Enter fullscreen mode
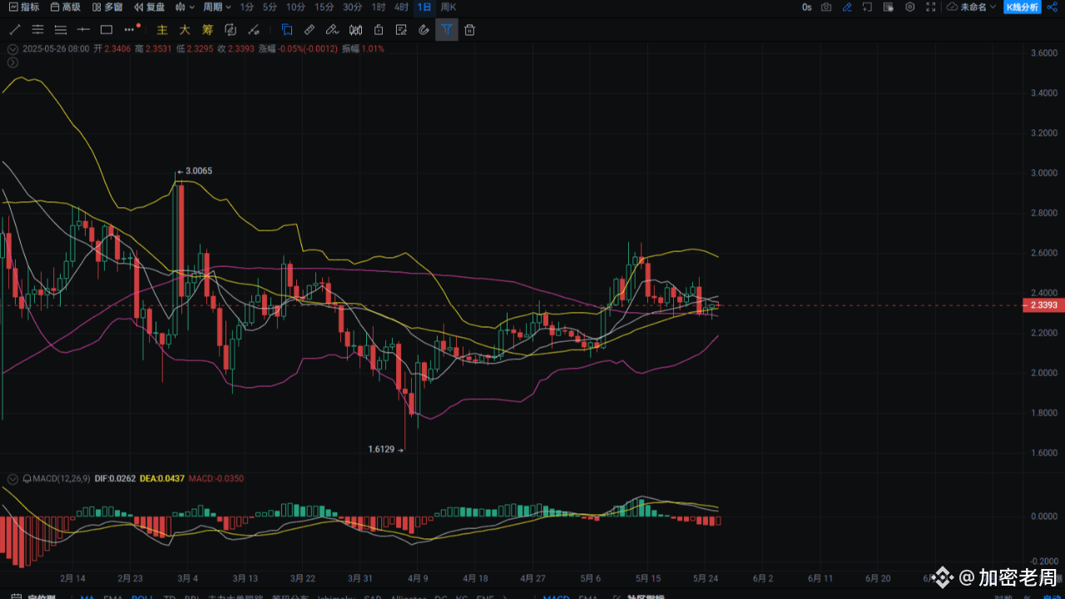 (x=930, y=7)
